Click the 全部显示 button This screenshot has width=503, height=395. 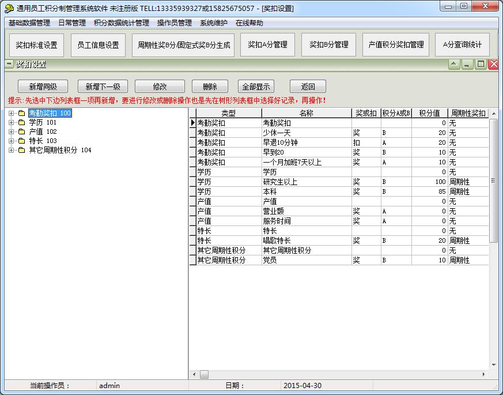[256, 86]
